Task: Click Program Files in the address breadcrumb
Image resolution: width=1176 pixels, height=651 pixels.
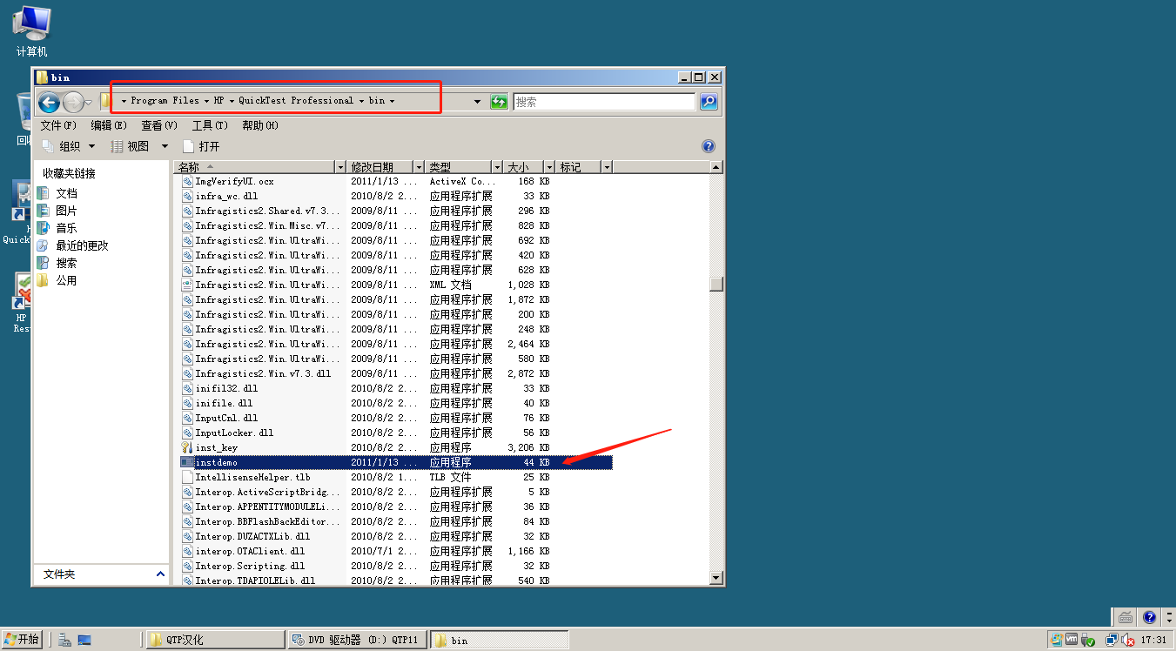Action: click(165, 101)
